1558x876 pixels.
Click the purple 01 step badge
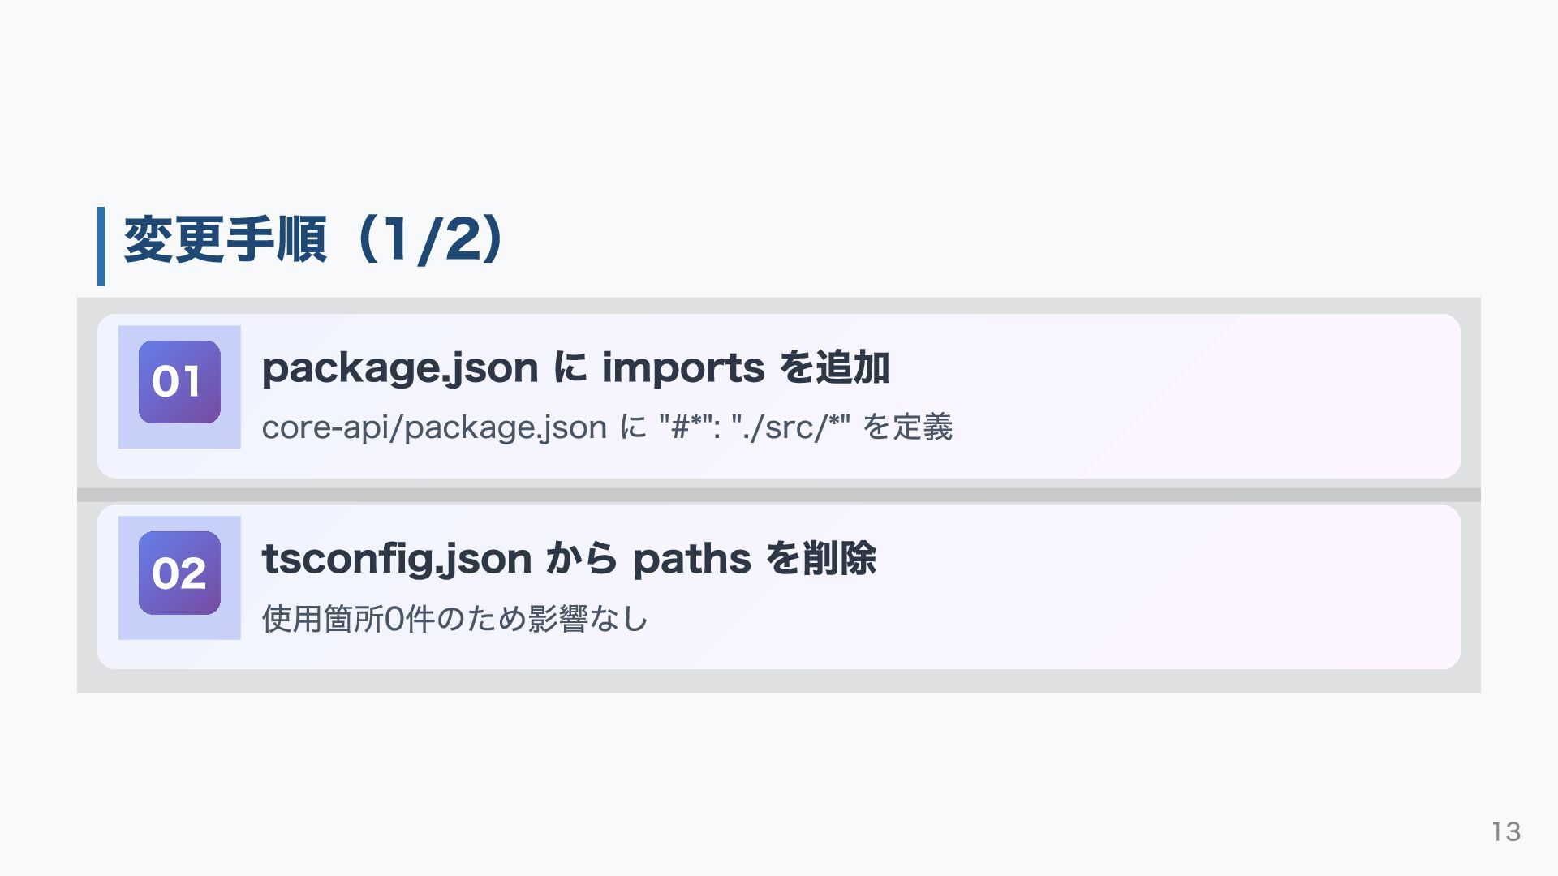pos(179,382)
